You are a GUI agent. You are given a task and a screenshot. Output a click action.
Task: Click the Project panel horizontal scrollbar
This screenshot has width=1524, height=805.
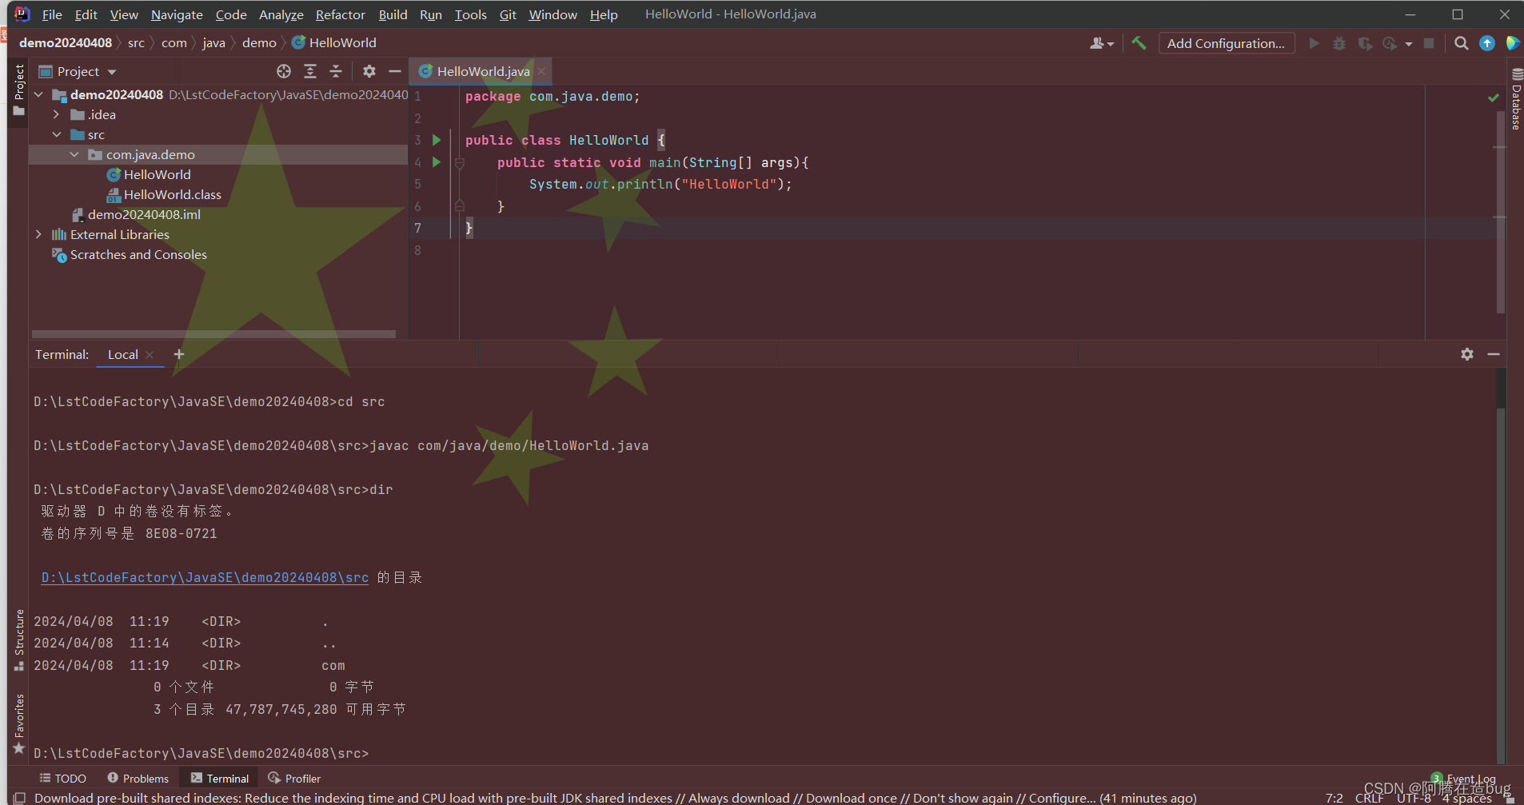(213, 334)
